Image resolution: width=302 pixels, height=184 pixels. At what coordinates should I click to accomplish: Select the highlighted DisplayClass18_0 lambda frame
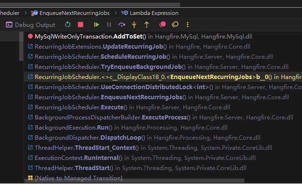click(163, 77)
